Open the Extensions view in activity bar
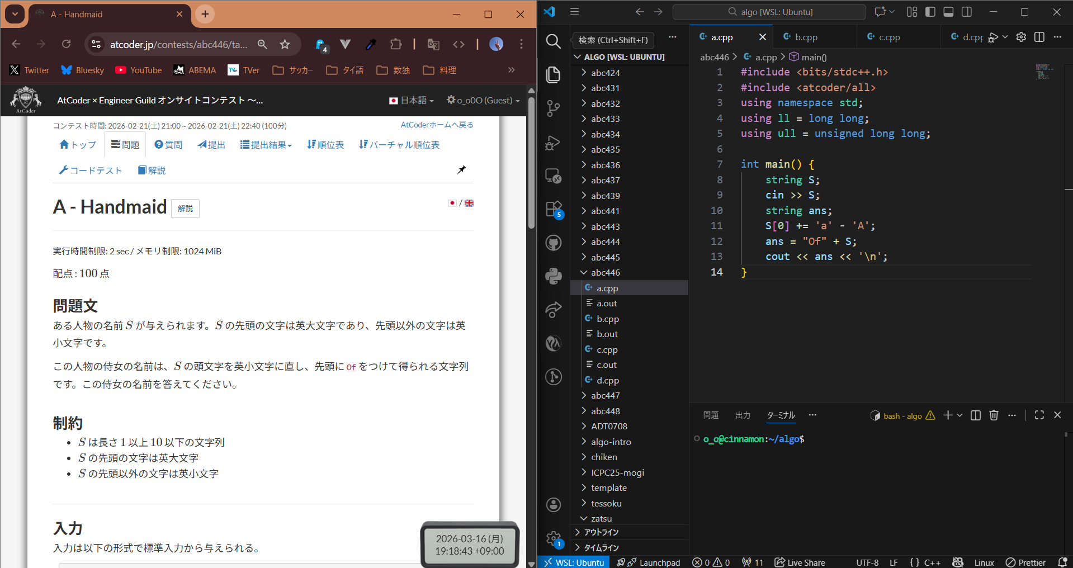Screen dimensions: 1073x568 [553, 209]
